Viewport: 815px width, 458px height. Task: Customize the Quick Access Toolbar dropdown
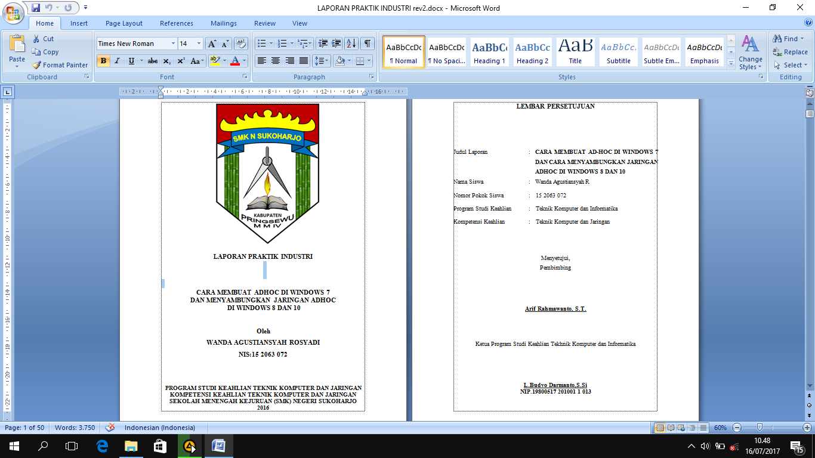click(x=85, y=8)
